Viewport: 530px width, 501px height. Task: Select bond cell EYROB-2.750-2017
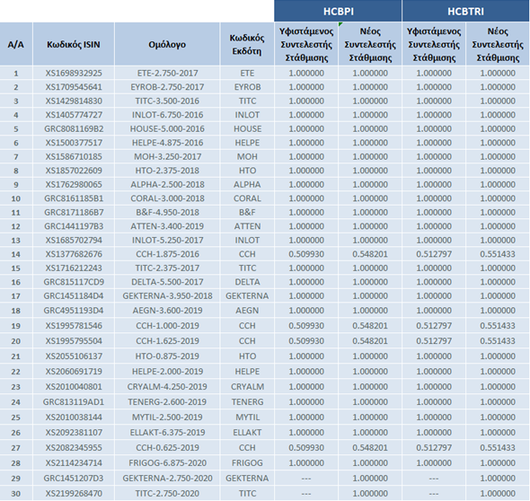[x=167, y=87]
